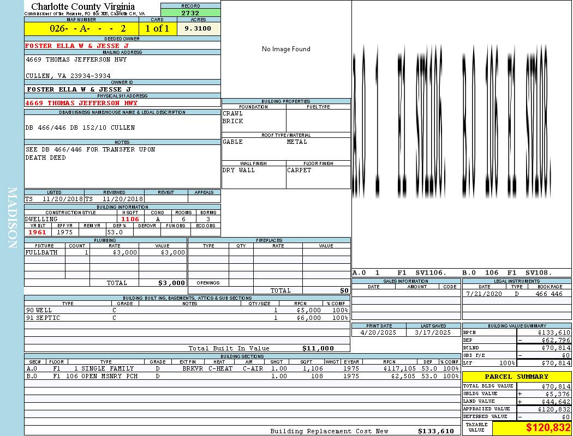This screenshot has height=436, width=573.
Task: Click section A.0 SQFT 1,106
Action: pos(313,369)
